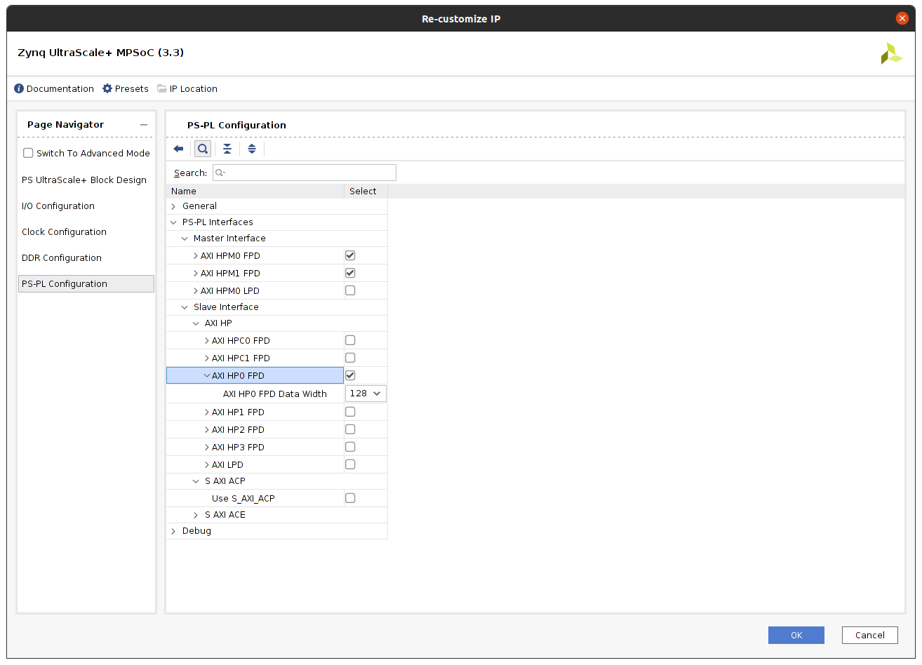Open the Documentation link
Viewport: 922px width, 665px height.
(x=60, y=88)
